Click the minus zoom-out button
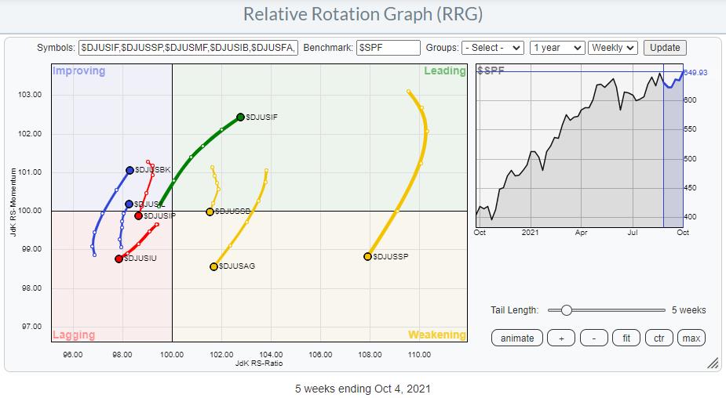Image resolution: width=726 pixels, height=398 pixels. [594, 338]
